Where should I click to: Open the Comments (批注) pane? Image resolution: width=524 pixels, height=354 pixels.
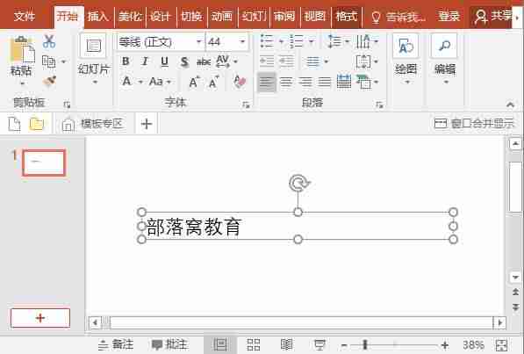(x=169, y=344)
